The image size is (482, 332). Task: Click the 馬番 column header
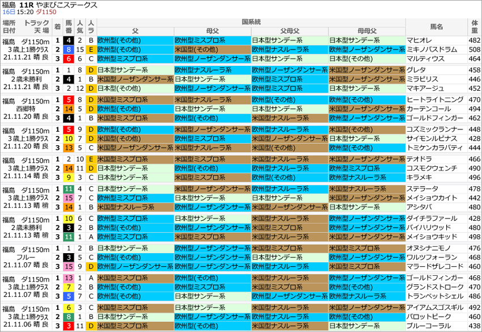[x=69, y=27]
